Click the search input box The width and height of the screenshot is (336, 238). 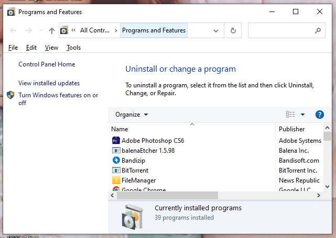[286, 30]
